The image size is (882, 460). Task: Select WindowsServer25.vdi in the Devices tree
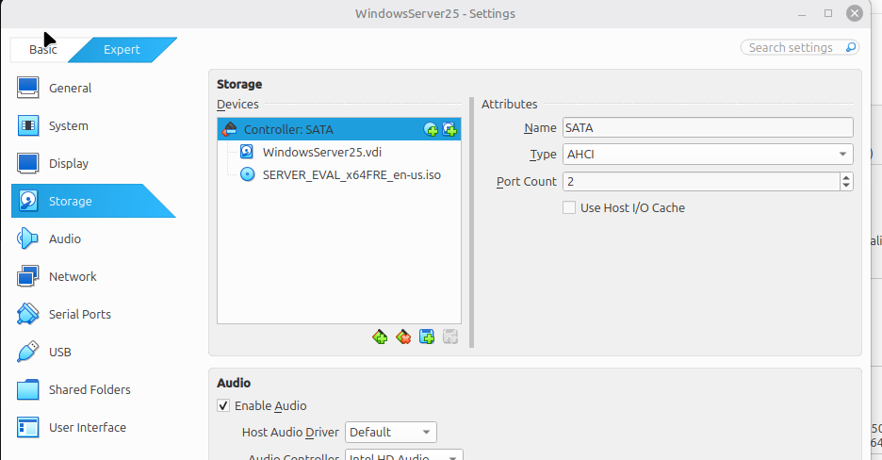point(321,152)
